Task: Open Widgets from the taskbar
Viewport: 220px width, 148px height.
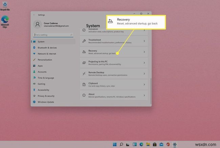Action: click(135, 144)
